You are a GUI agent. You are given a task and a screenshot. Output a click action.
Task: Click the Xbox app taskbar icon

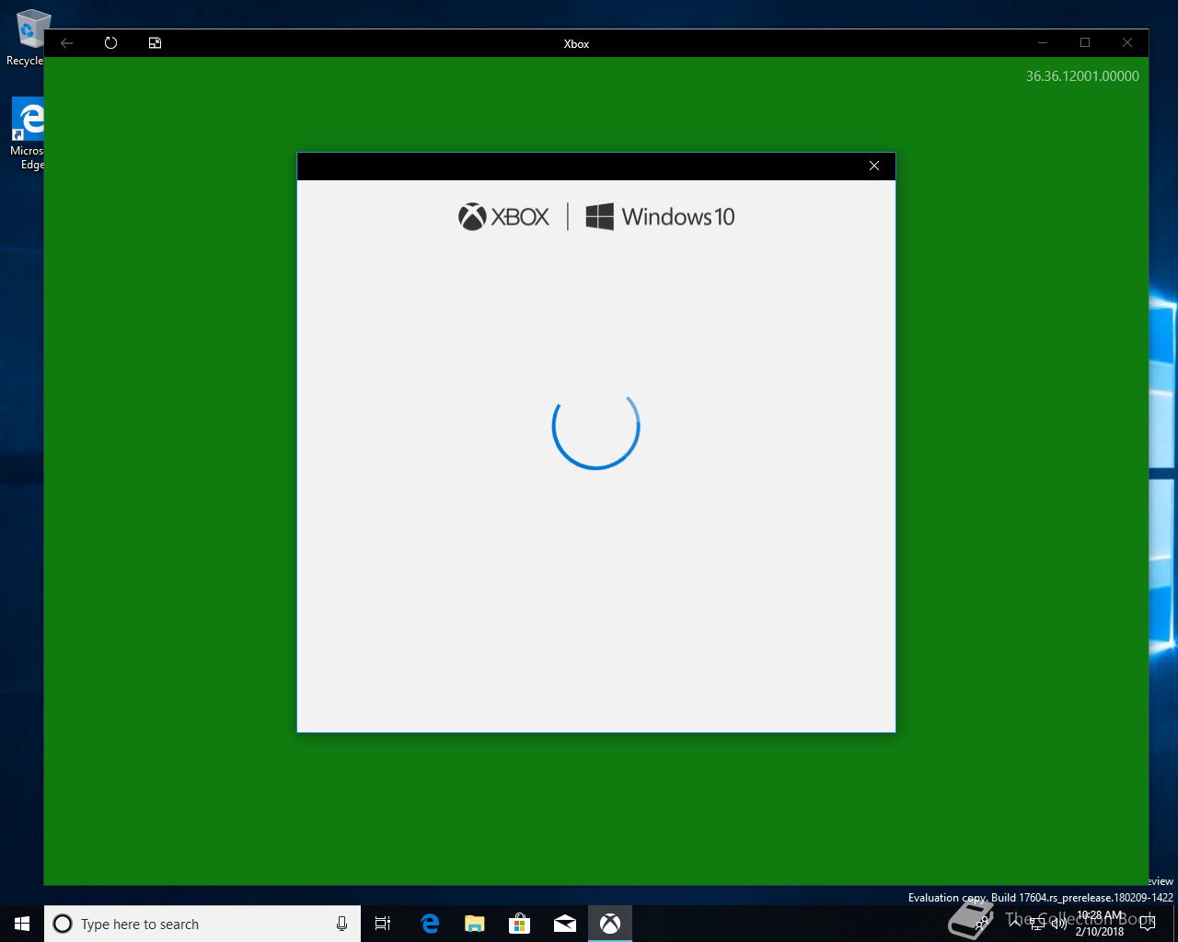coord(610,924)
